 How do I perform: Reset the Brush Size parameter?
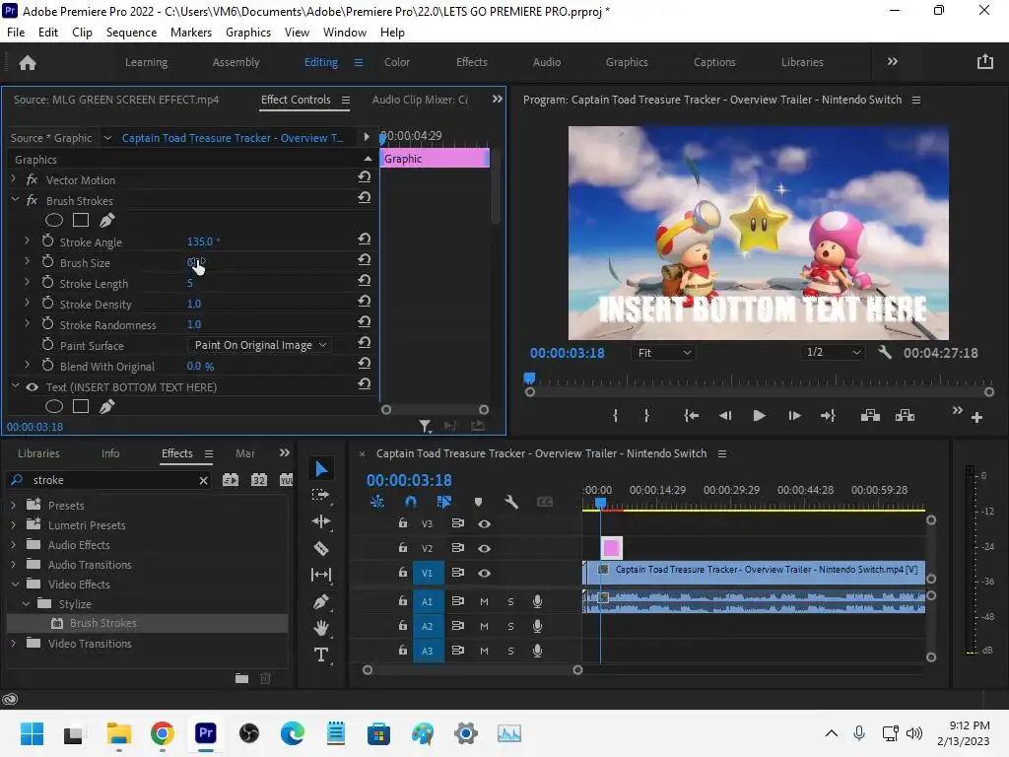click(365, 259)
